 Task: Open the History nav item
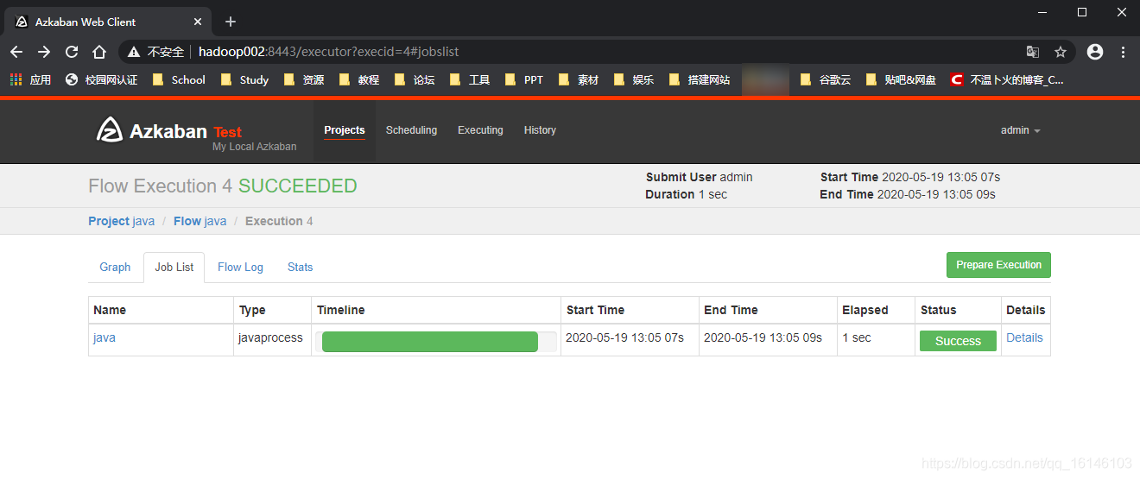coord(540,130)
